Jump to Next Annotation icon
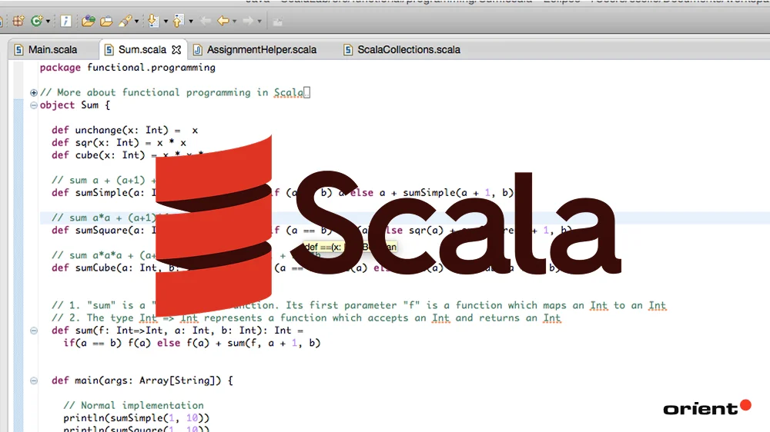 152,21
